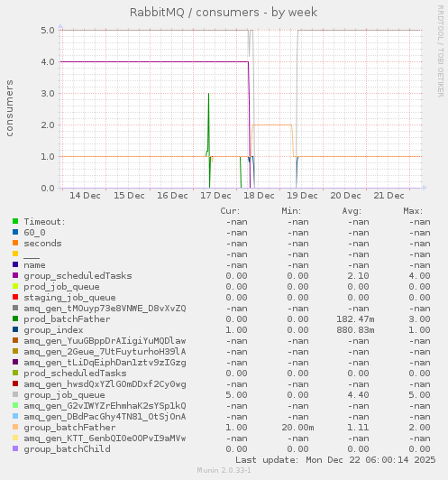This screenshot has width=448, height=480.
Task: Click the 'Min:' column header
Action: (x=291, y=211)
